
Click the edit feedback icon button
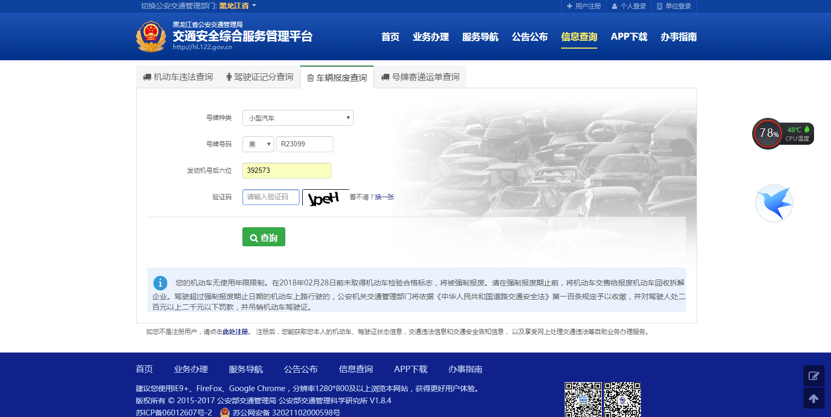814,376
